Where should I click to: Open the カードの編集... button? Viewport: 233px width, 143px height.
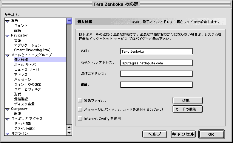(x=188, y=109)
